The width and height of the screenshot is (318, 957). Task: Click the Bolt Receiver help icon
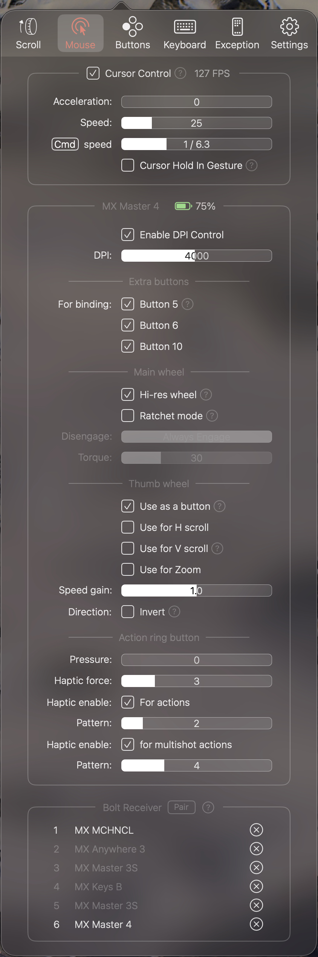(208, 807)
